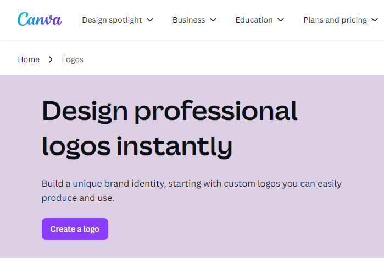
Task: Click the 'logos instantly' heading line
Action: (137, 146)
